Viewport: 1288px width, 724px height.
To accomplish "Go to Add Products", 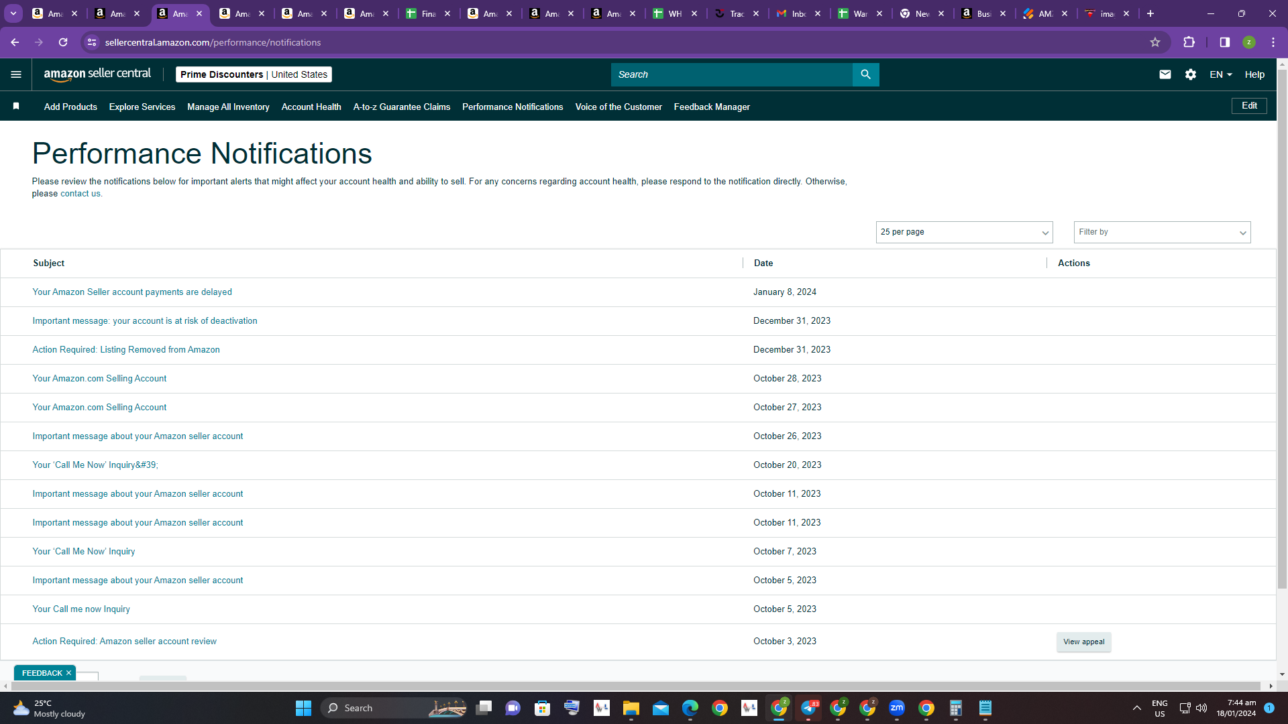I will (x=70, y=107).
